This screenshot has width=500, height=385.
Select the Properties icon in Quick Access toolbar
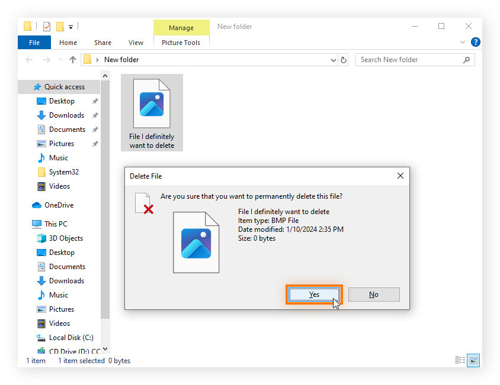tap(46, 26)
